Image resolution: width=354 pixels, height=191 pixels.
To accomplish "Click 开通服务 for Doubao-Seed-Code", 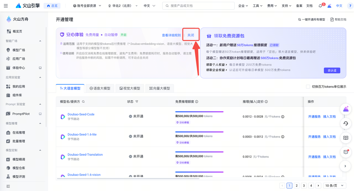I will click(314, 117).
